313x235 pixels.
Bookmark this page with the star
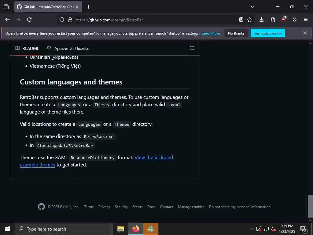coord(250,20)
